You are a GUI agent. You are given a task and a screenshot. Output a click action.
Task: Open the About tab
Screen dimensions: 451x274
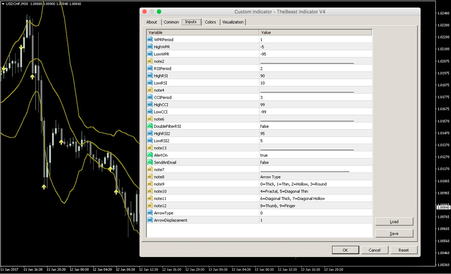(x=152, y=22)
